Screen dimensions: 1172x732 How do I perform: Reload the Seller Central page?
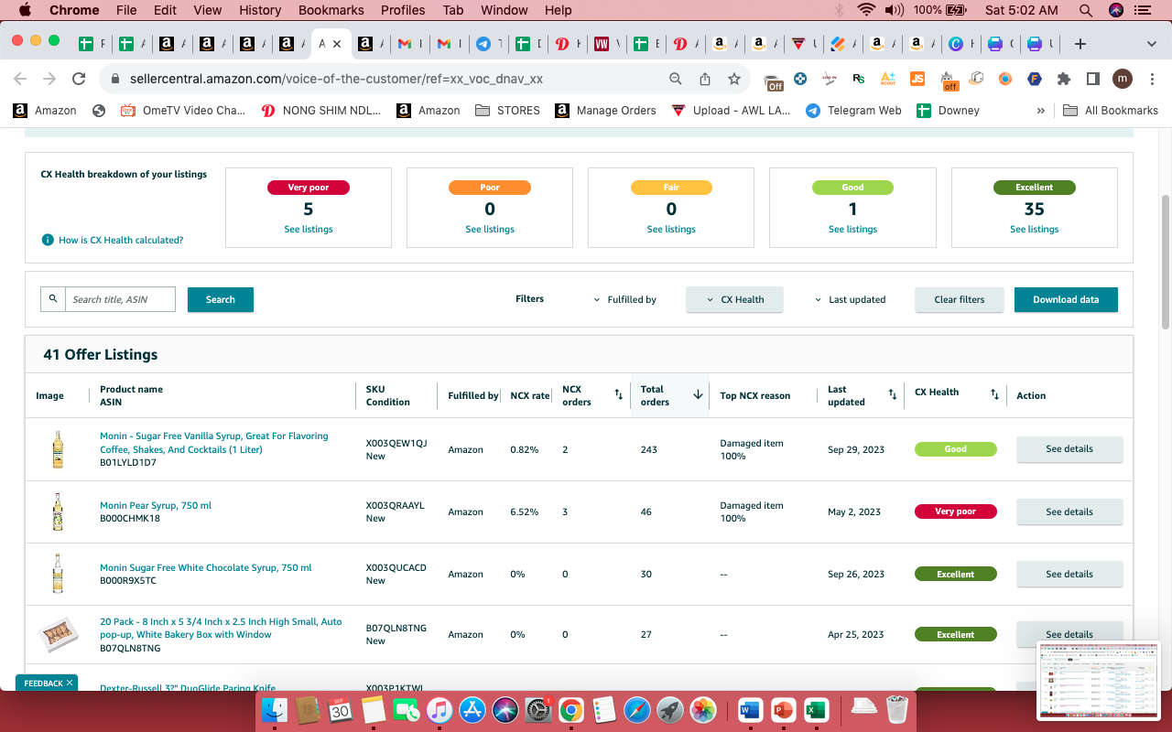(x=79, y=79)
